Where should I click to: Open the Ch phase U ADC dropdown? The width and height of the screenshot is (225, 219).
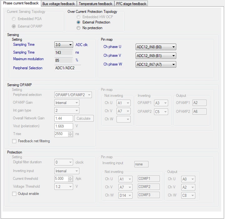156,47
